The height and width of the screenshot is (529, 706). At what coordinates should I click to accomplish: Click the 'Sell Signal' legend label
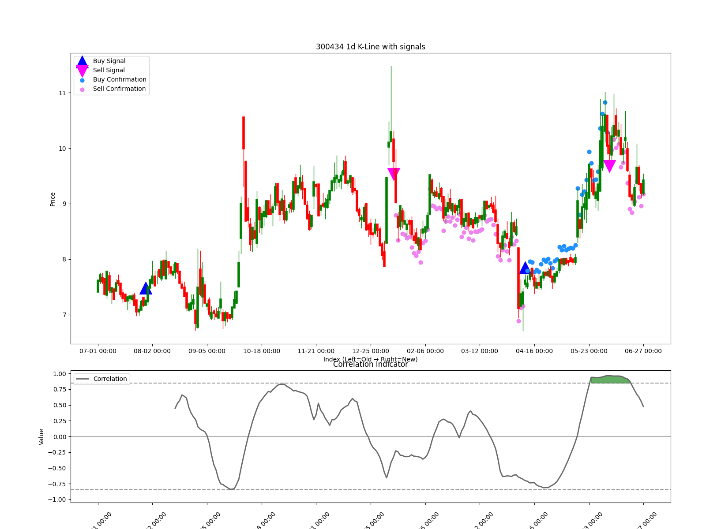pyautogui.click(x=109, y=71)
